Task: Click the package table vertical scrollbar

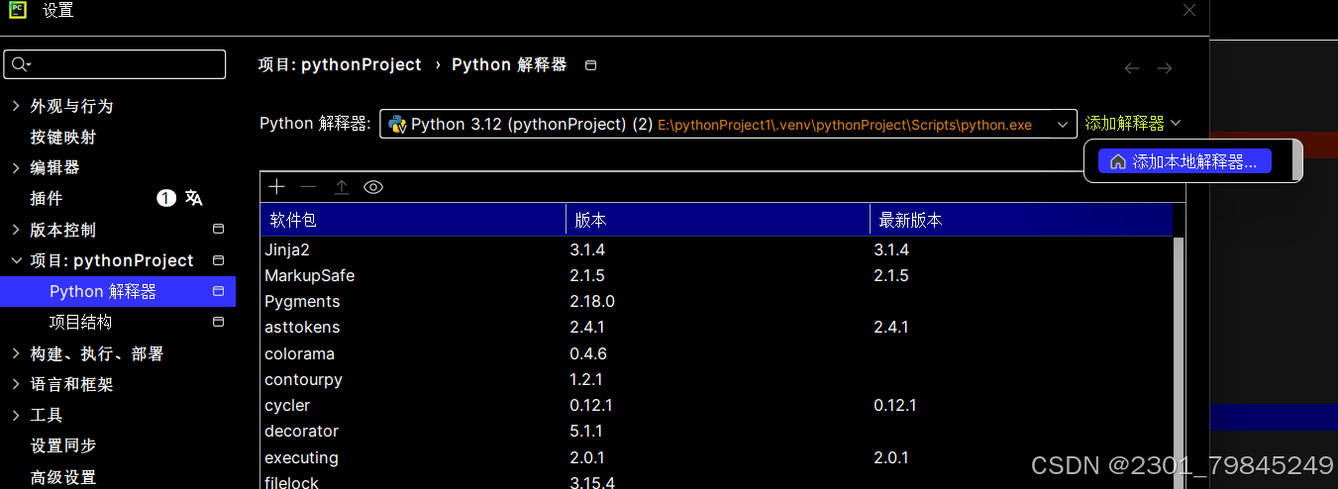Action: [x=1179, y=361]
